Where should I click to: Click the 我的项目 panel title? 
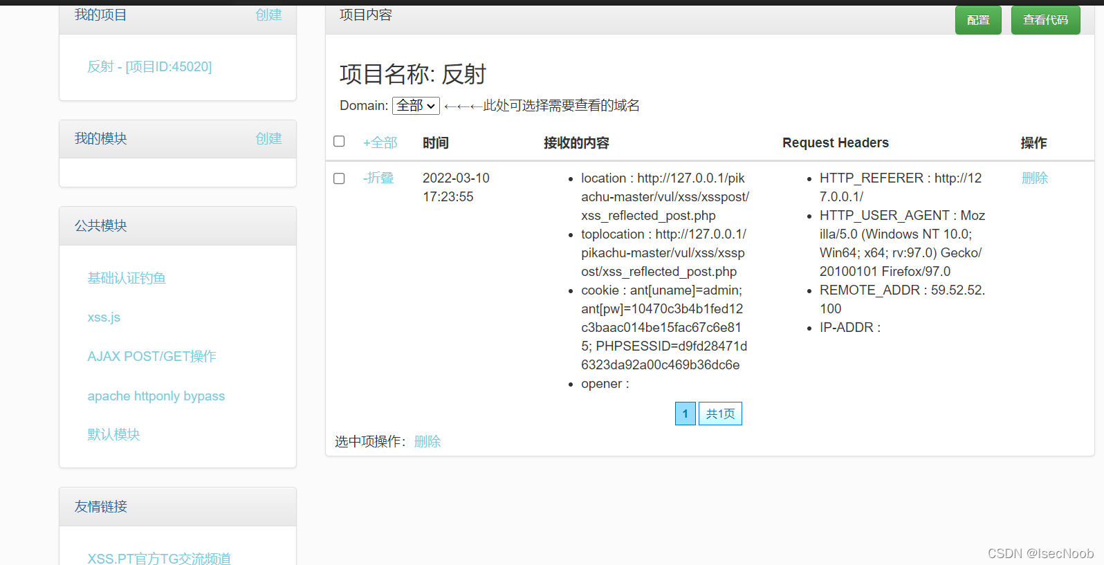pyautogui.click(x=101, y=15)
